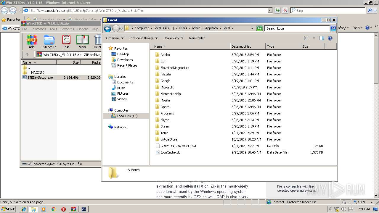Select ZTEDrvSetup.exe in the WinRAR list
This screenshot has width=379, height=213.
coord(40,78)
